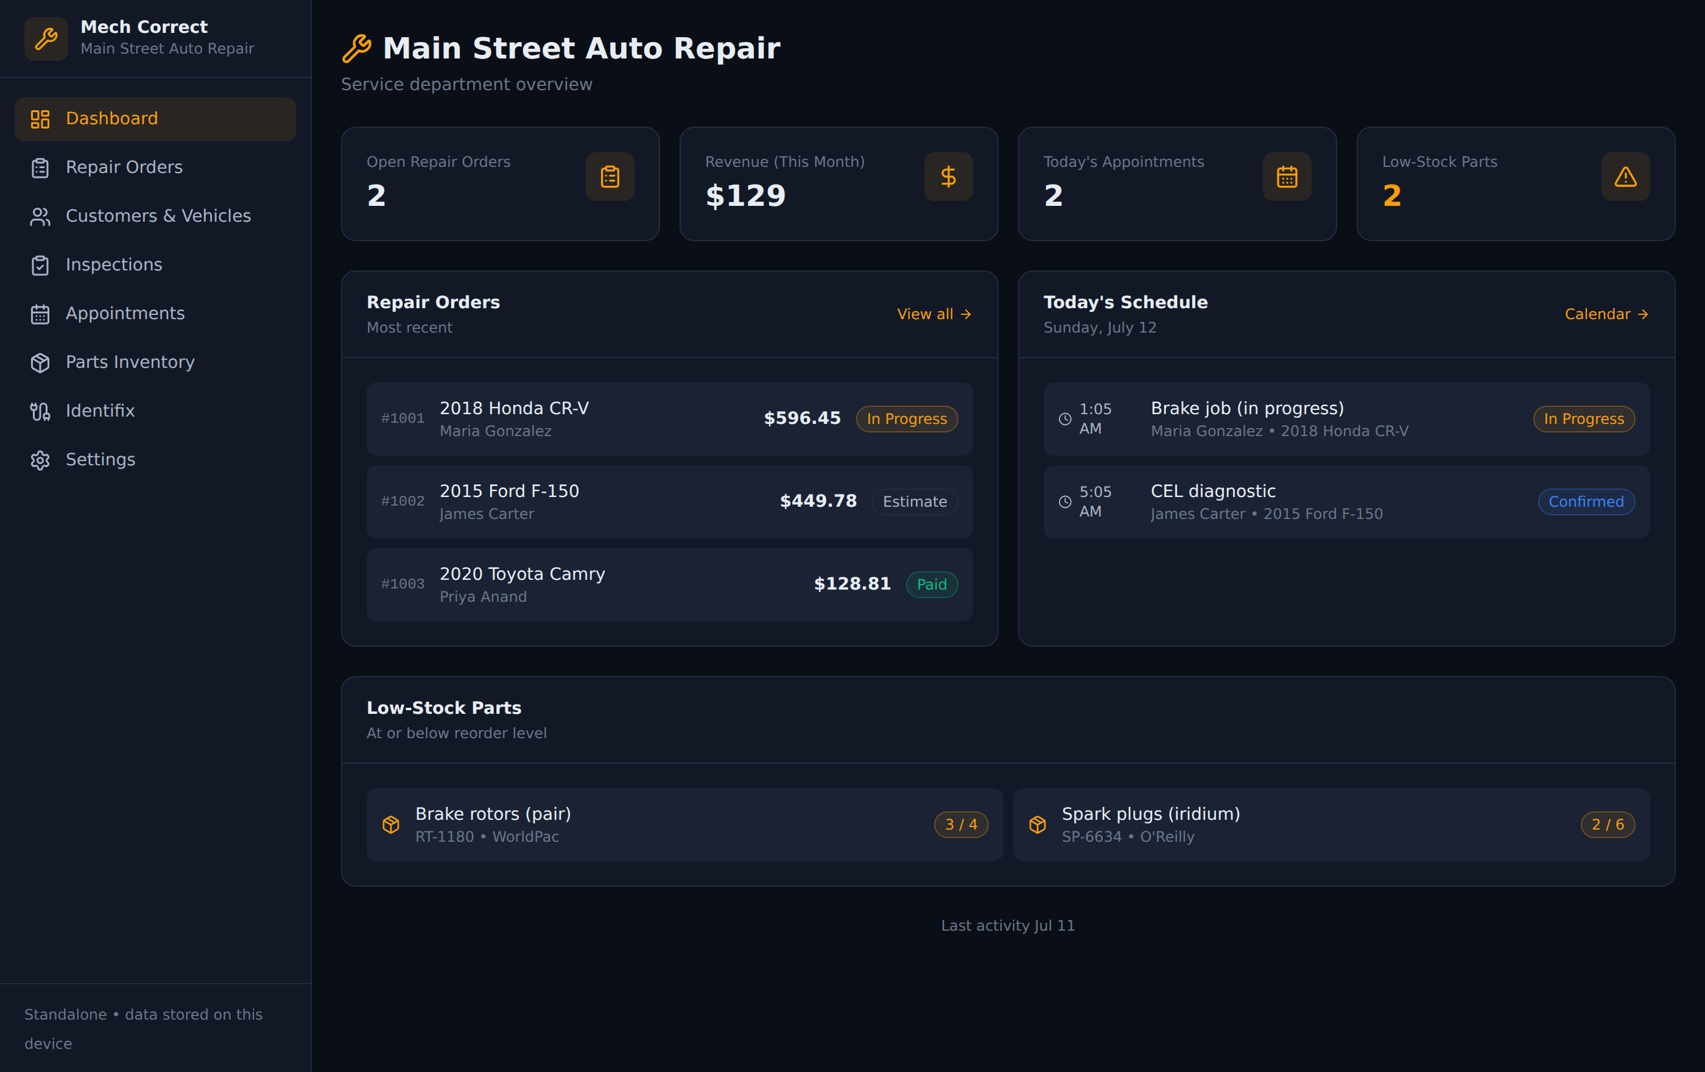Click the Inspections checklist icon in the sidebar

[40, 265]
